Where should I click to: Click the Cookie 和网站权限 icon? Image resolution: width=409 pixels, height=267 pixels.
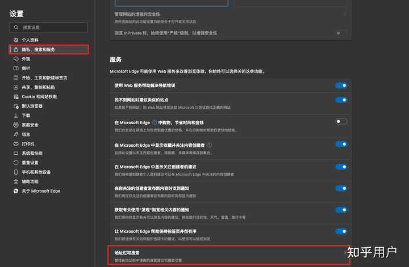[x=16, y=96]
